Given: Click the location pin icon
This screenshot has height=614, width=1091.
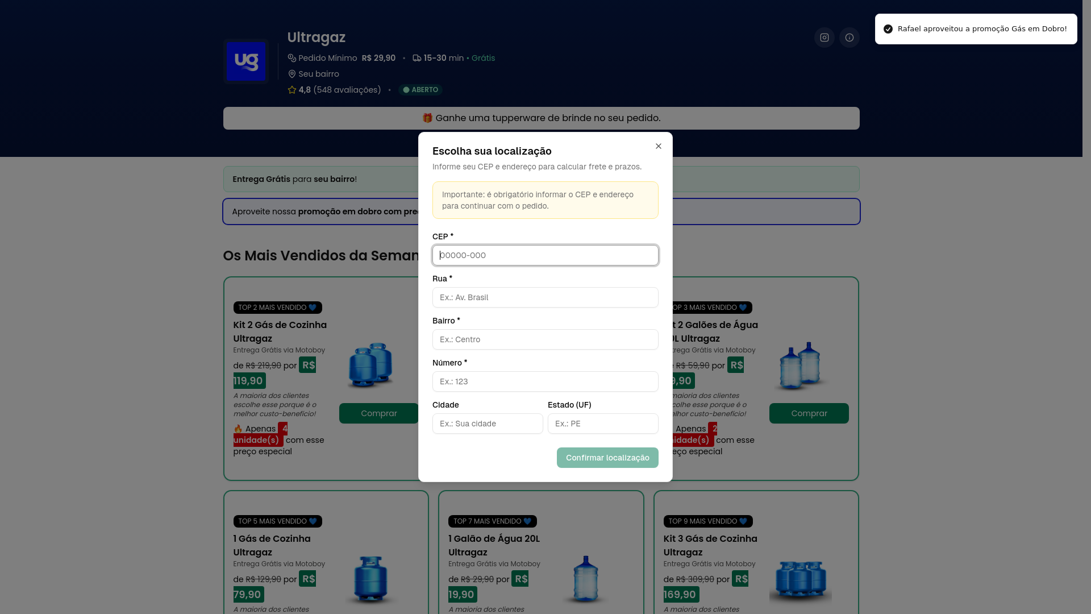Looking at the screenshot, I should (292, 74).
